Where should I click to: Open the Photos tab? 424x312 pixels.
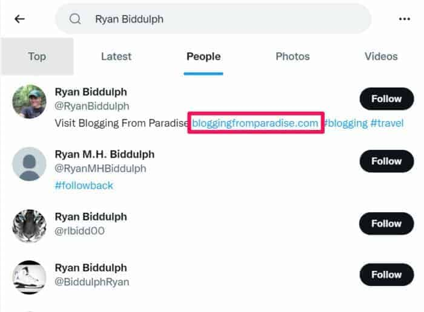pyautogui.click(x=293, y=56)
